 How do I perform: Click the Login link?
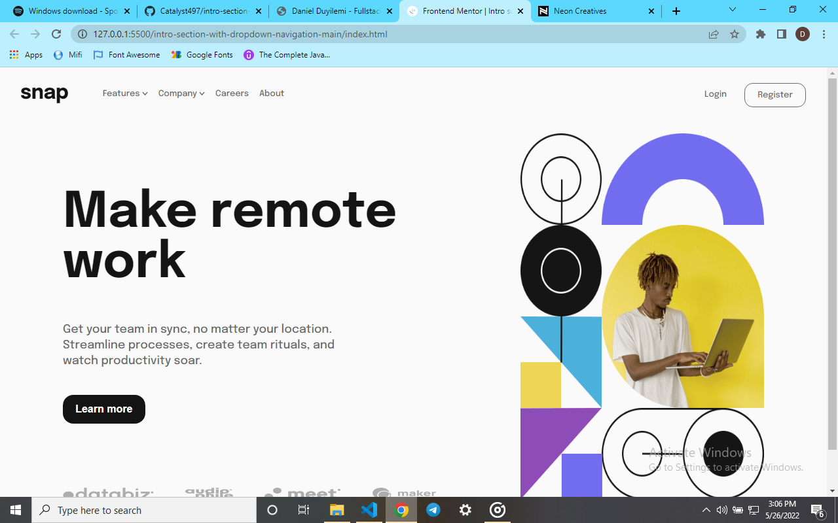[716, 94]
